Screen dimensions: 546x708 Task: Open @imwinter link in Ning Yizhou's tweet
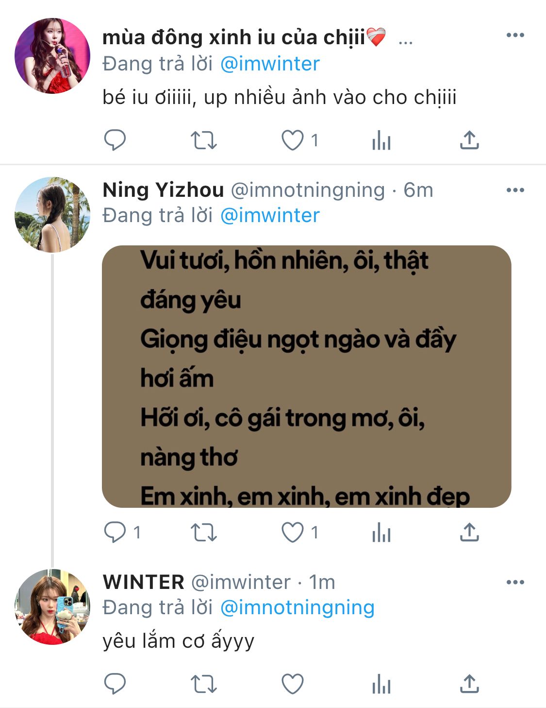(x=270, y=215)
